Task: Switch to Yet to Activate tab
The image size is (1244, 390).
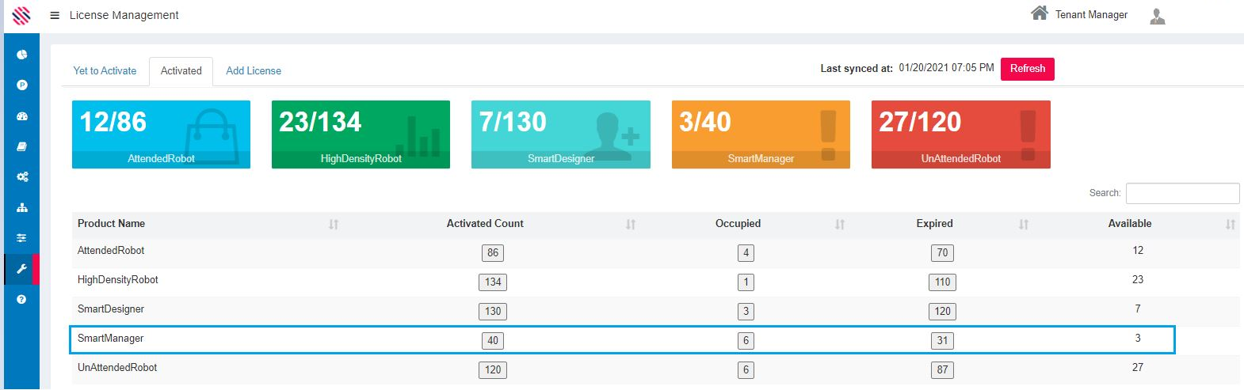Action: (105, 70)
